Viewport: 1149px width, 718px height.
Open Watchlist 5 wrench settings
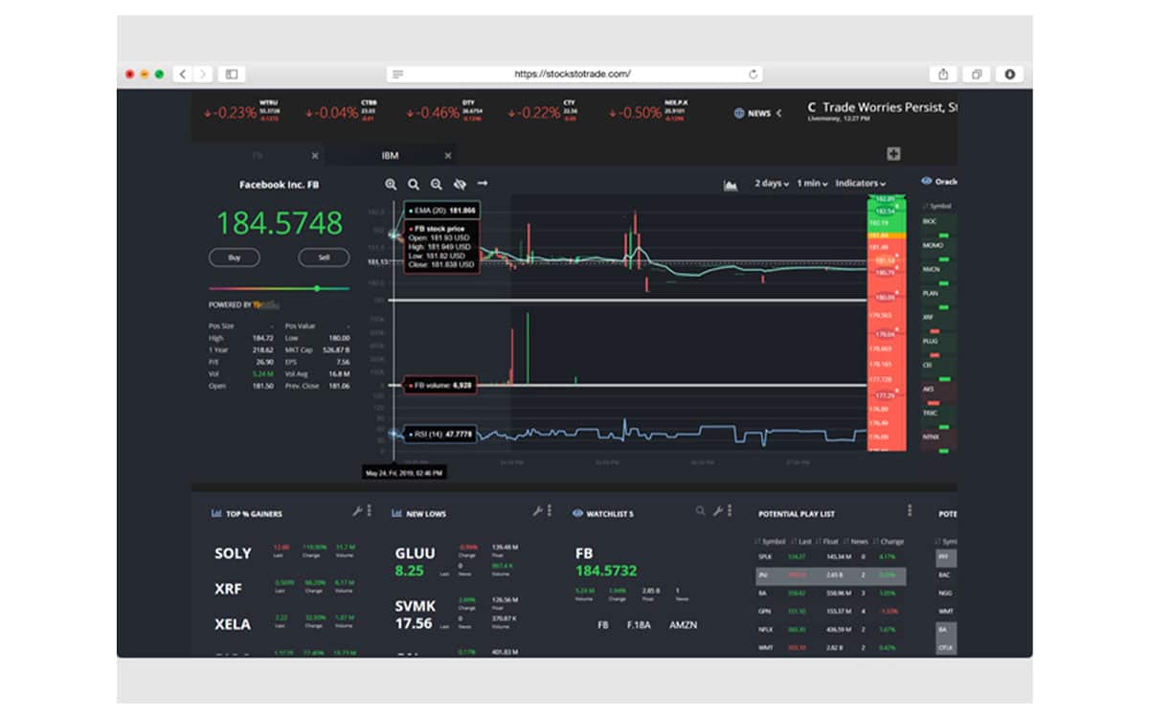(x=717, y=511)
